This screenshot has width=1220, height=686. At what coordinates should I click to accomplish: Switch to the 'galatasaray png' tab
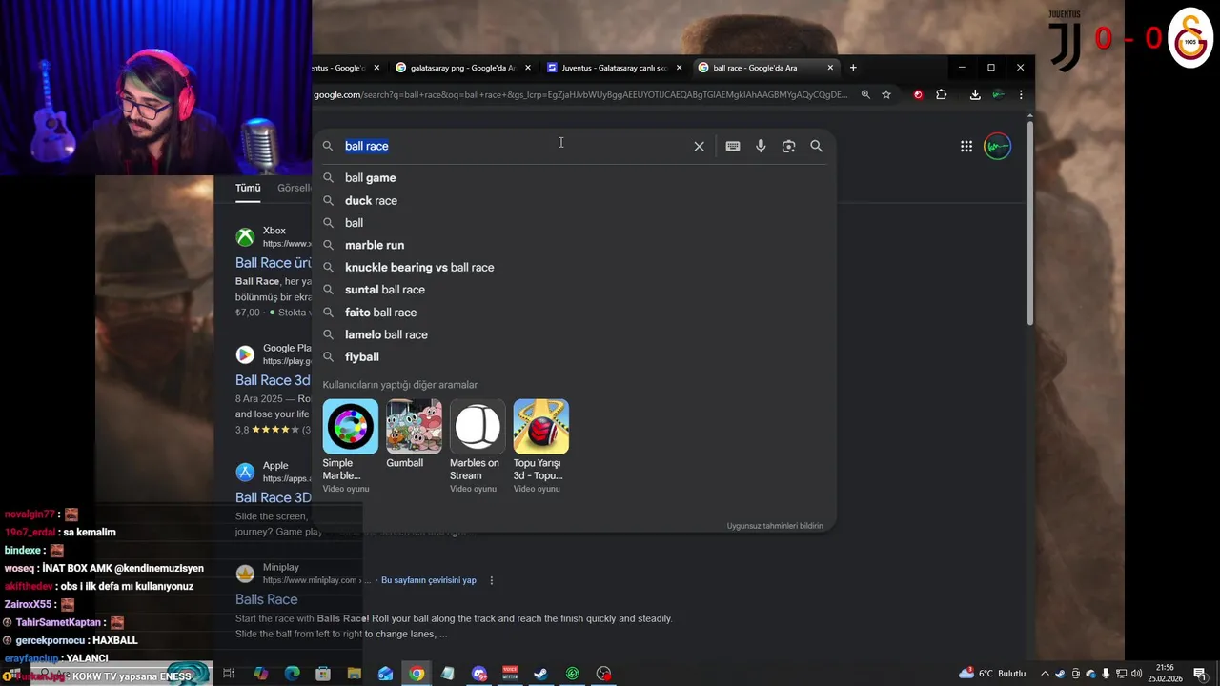462,68
